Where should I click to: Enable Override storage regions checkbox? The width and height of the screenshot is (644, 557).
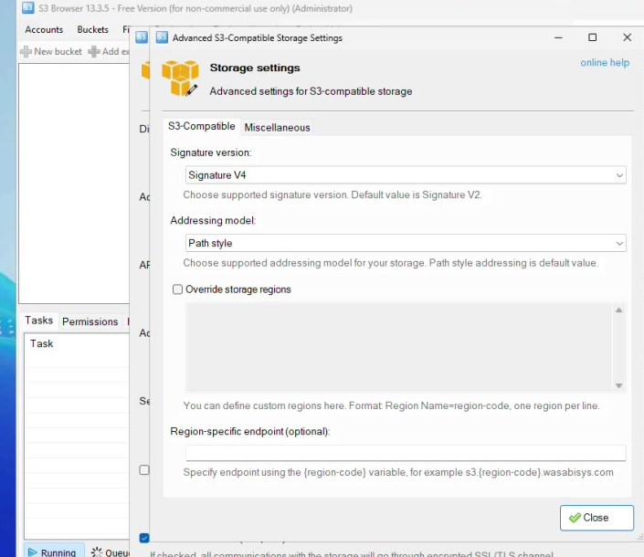(x=177, y=289)
